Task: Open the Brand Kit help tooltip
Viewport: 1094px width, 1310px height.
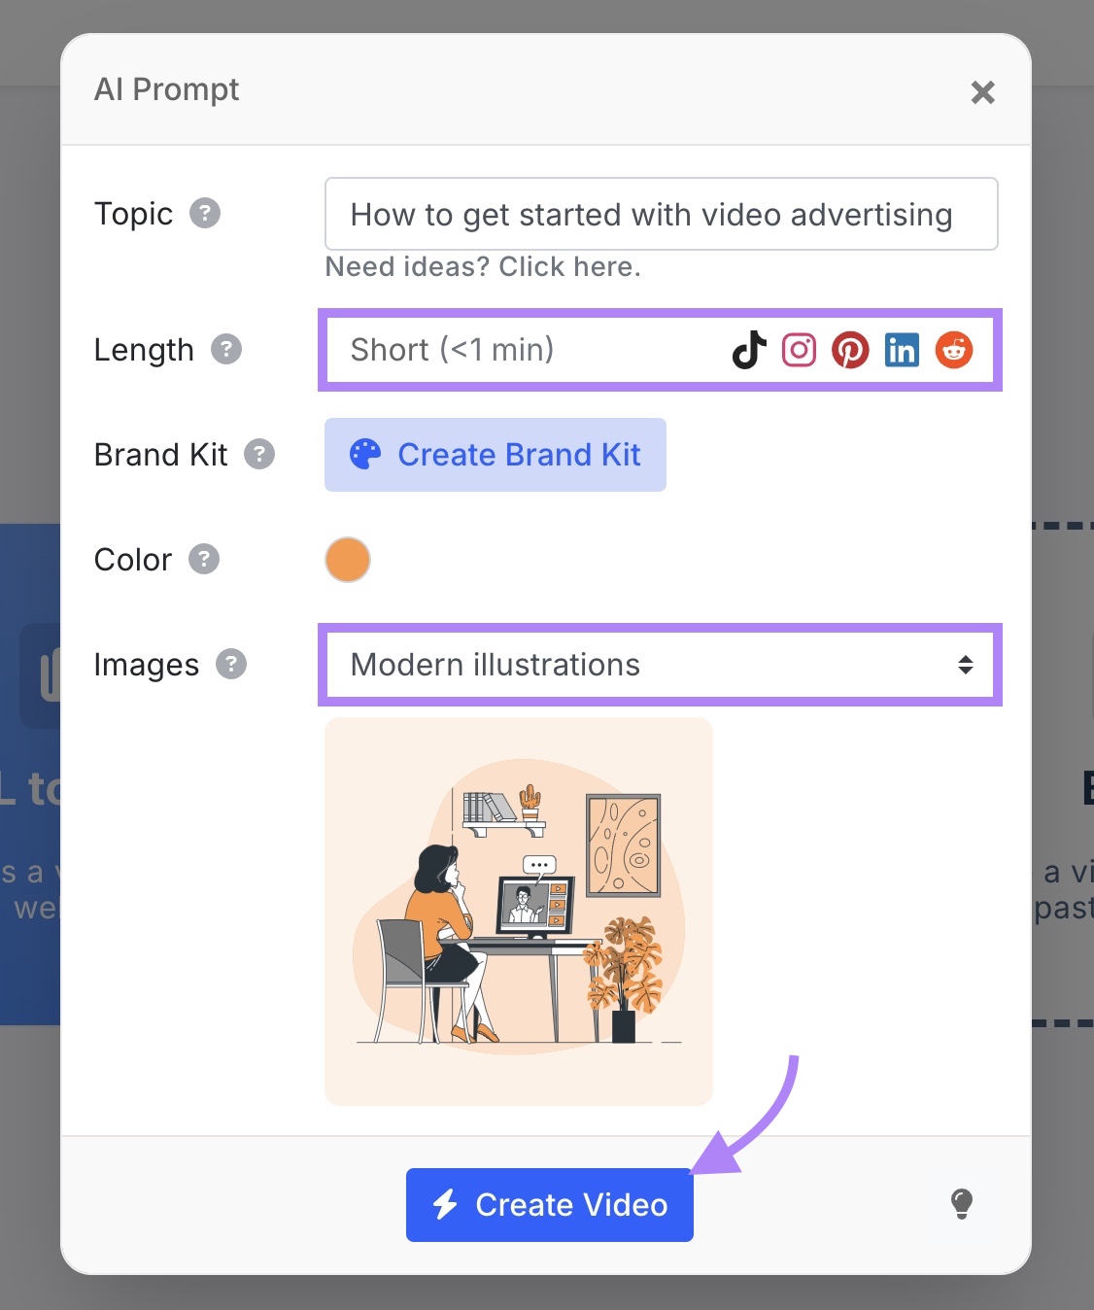Action: pyautogui.click(x=257, y=454)
